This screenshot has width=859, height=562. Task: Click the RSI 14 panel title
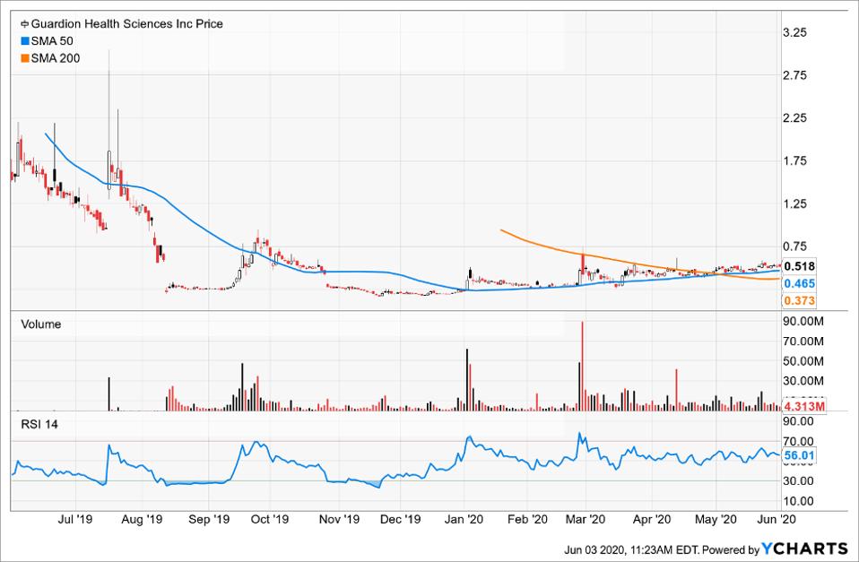tap(39, 425)
